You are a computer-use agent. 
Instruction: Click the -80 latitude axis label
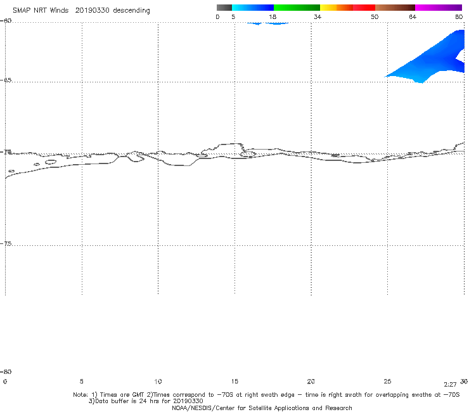coord(6,372)
